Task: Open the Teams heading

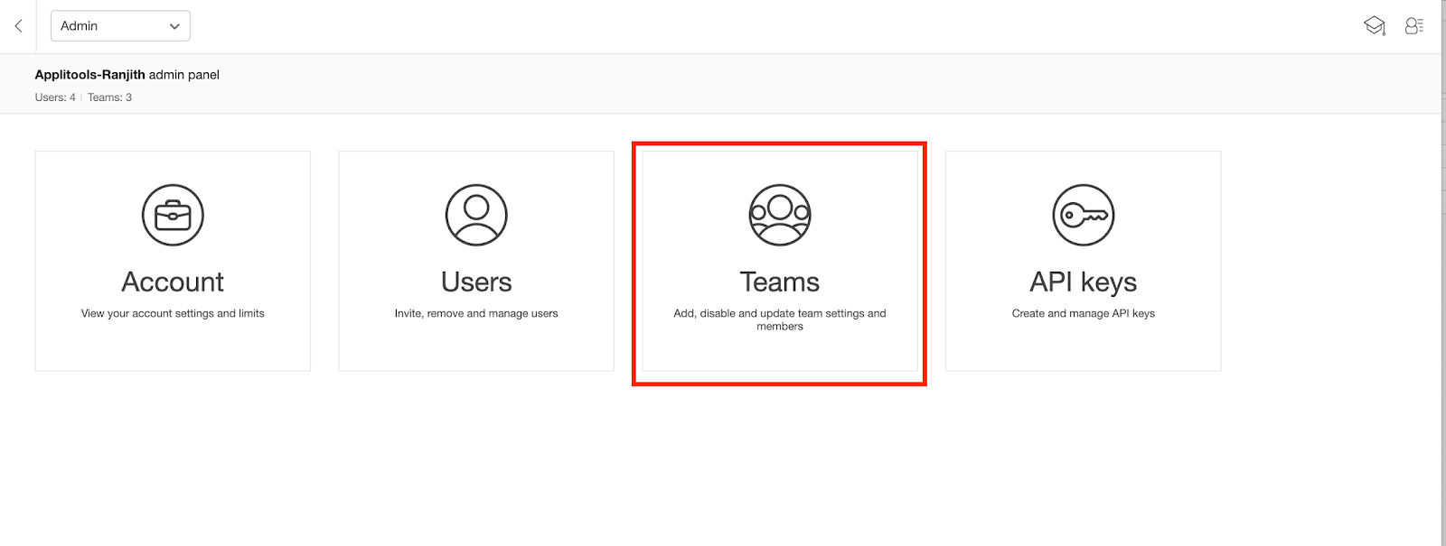Action: (x=780, y=282)
